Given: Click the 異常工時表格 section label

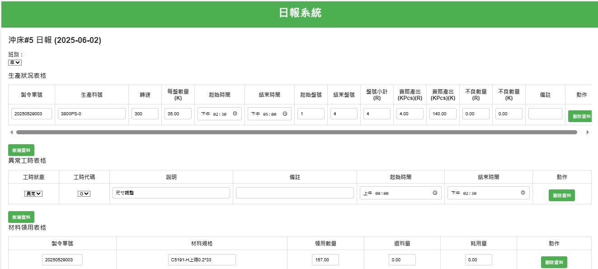Looking at the screenshot, I should [27, 160].
